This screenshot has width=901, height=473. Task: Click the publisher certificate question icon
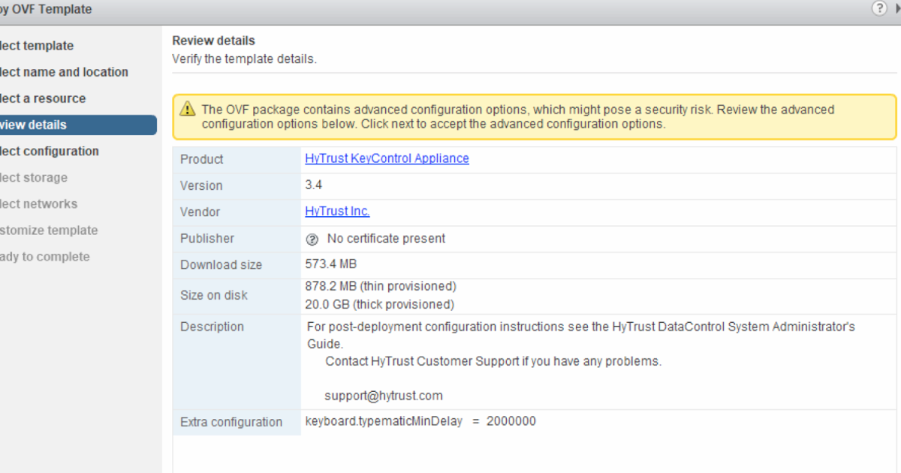pos(312,239)
